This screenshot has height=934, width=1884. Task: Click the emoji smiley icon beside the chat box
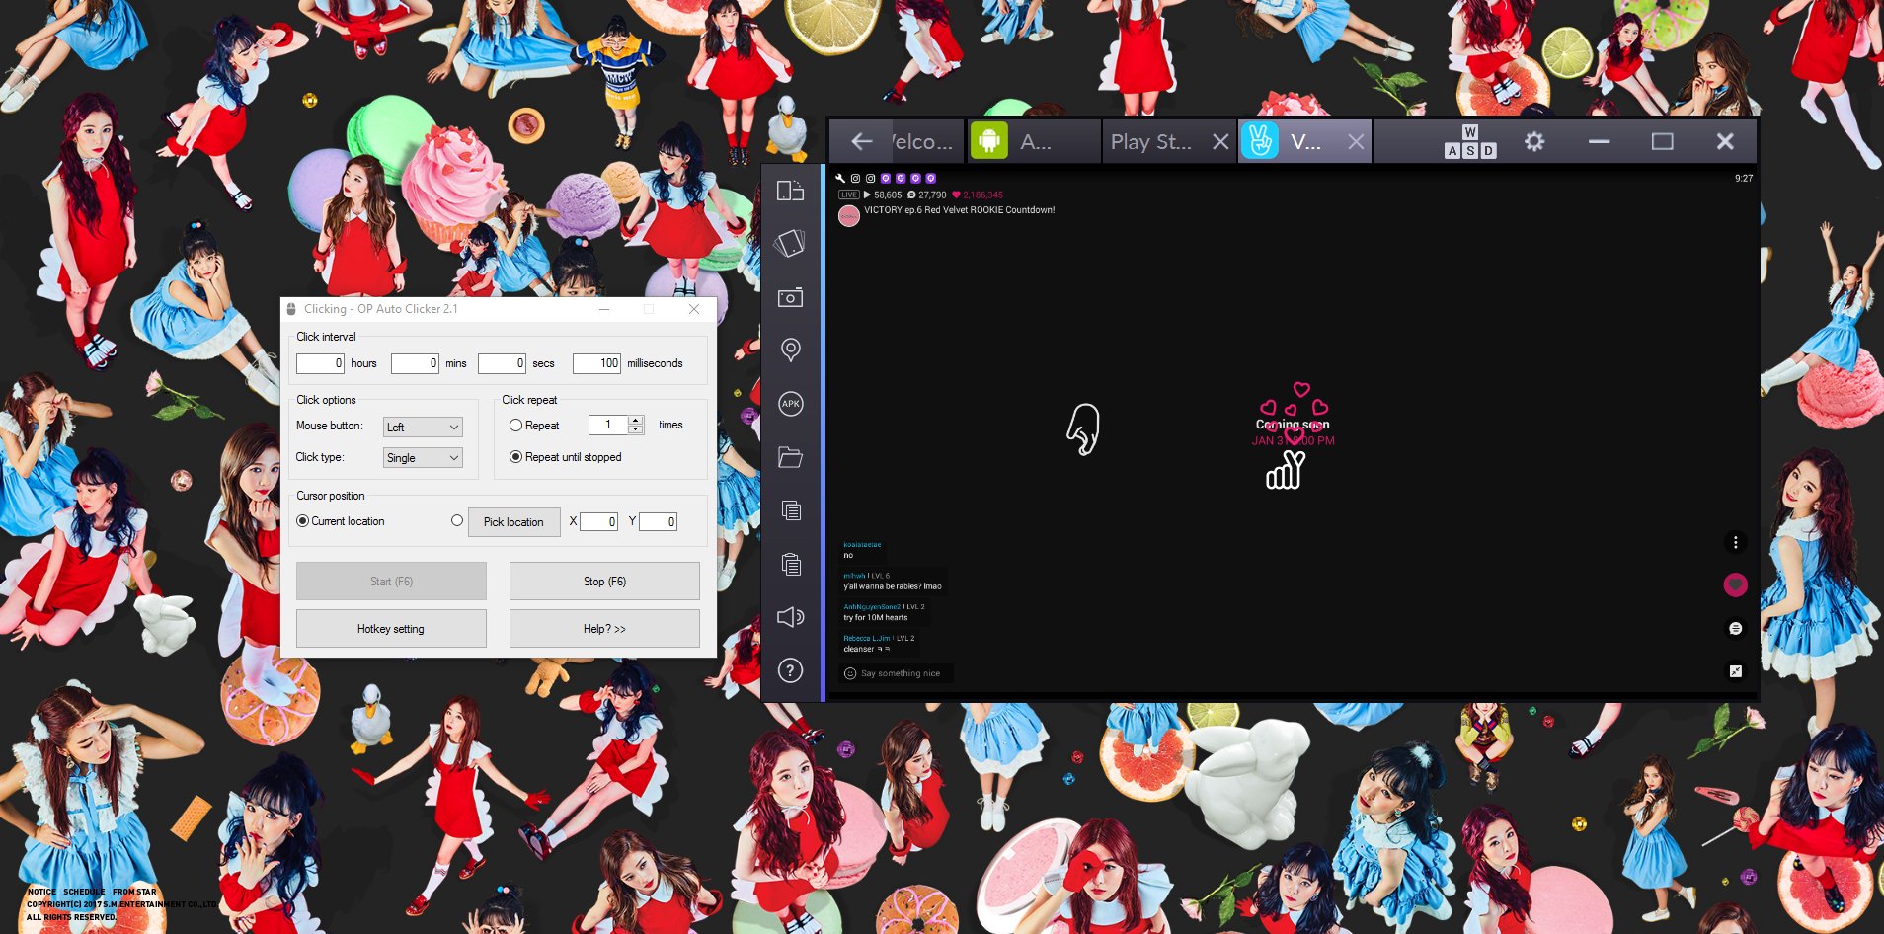point(850,673)
